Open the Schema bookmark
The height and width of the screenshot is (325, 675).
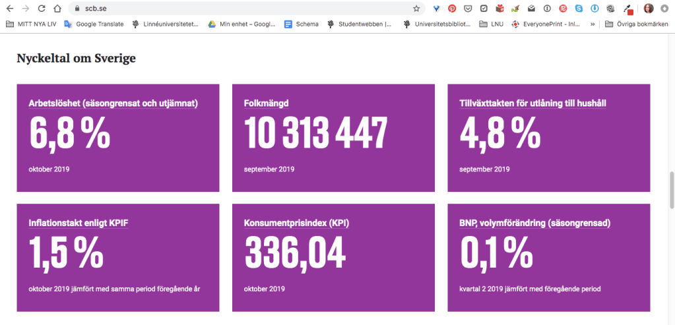pos(302,24)
